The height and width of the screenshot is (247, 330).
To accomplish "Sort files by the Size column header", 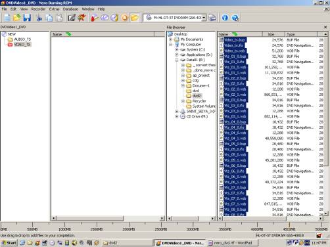I will click(273, 34).
